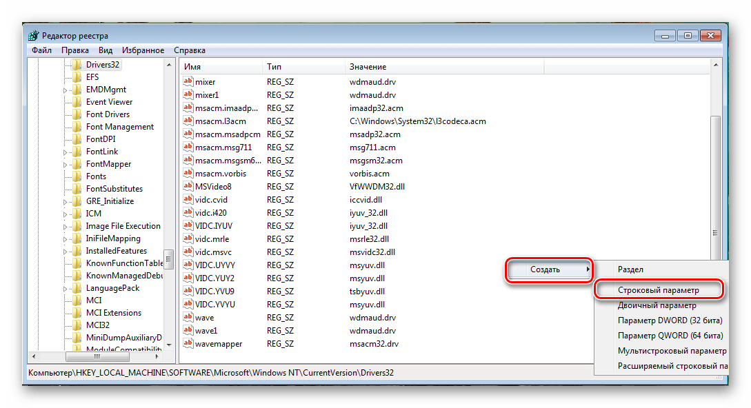Select the Fonts folder icon in tree
The image size is (751, 408).
point(77,176)
